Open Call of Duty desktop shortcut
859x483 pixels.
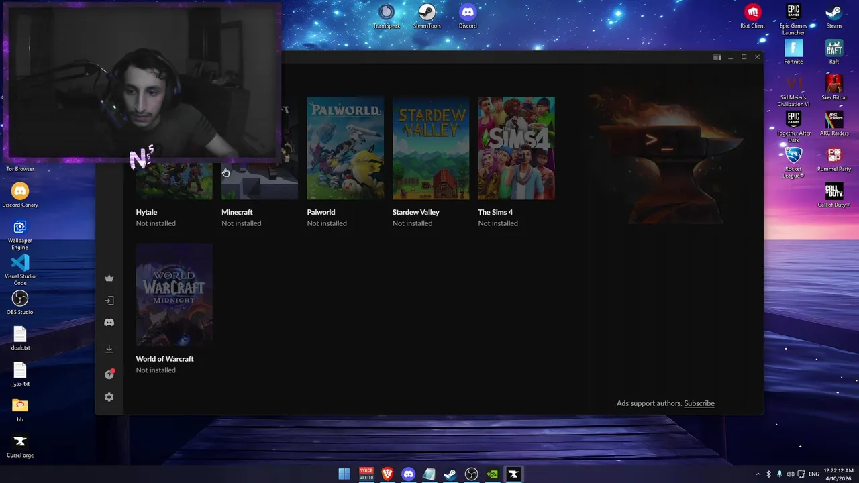834,195
